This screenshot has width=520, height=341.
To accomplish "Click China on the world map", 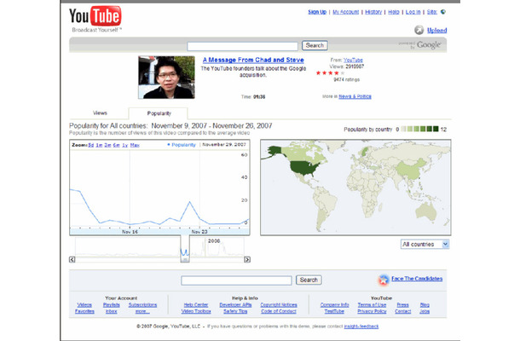I will coord(411,169).
